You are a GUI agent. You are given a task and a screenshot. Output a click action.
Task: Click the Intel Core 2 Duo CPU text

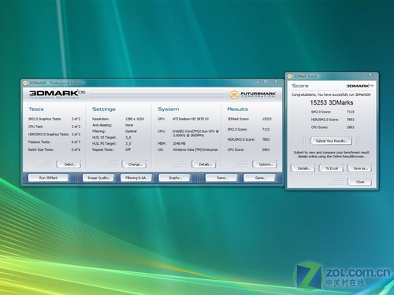point(195,133)
